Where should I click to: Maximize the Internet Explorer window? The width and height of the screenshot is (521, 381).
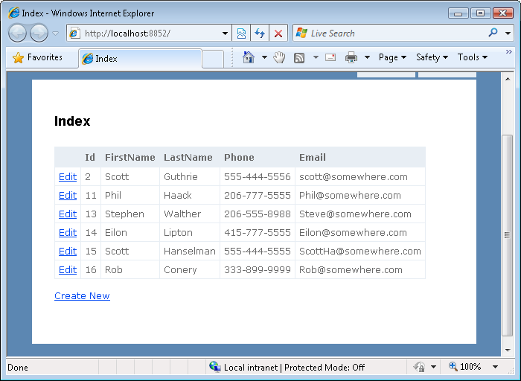tap(481, 13)
